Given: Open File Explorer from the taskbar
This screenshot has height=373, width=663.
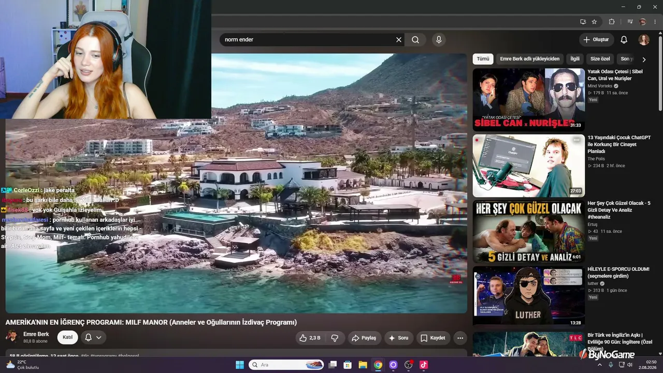Looking at the screenshot, I should tap(363, 365).
